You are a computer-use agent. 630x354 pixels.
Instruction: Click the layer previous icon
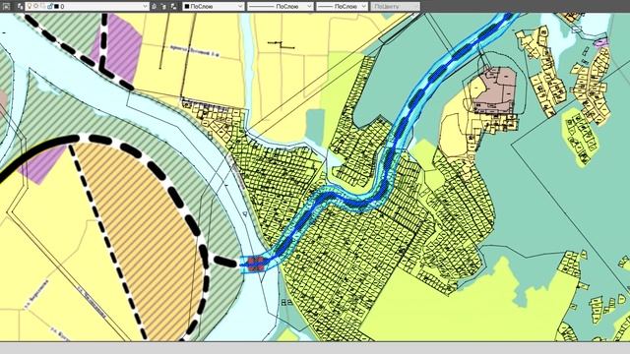(x=163, y=7)
